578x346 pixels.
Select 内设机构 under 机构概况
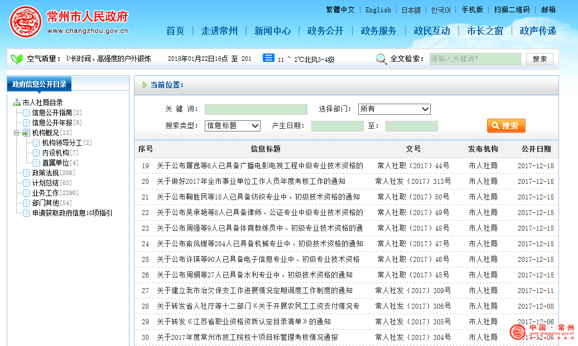(x=55, y=153)
